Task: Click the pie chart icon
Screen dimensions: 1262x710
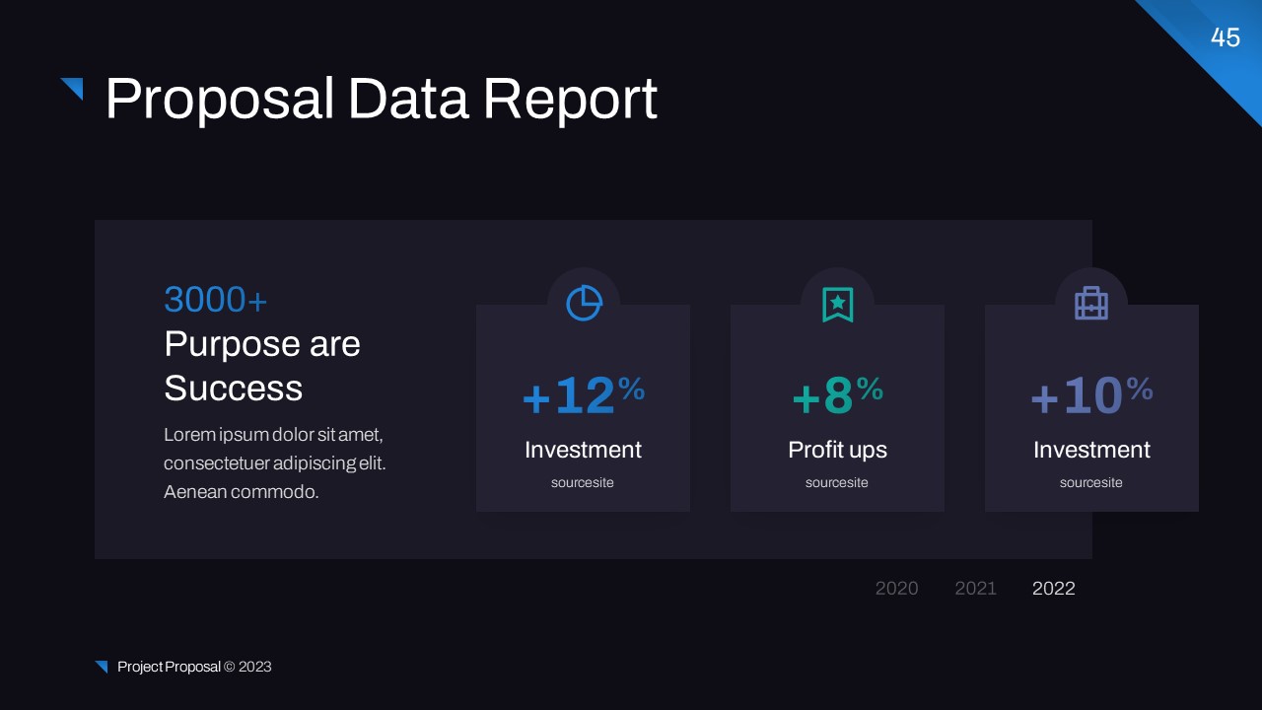Action: tap(584, 304)
